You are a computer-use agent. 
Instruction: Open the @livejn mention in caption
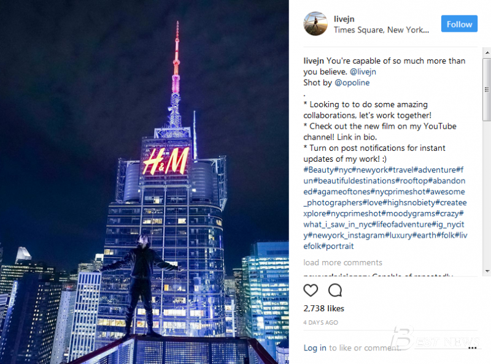pos(363,72)
